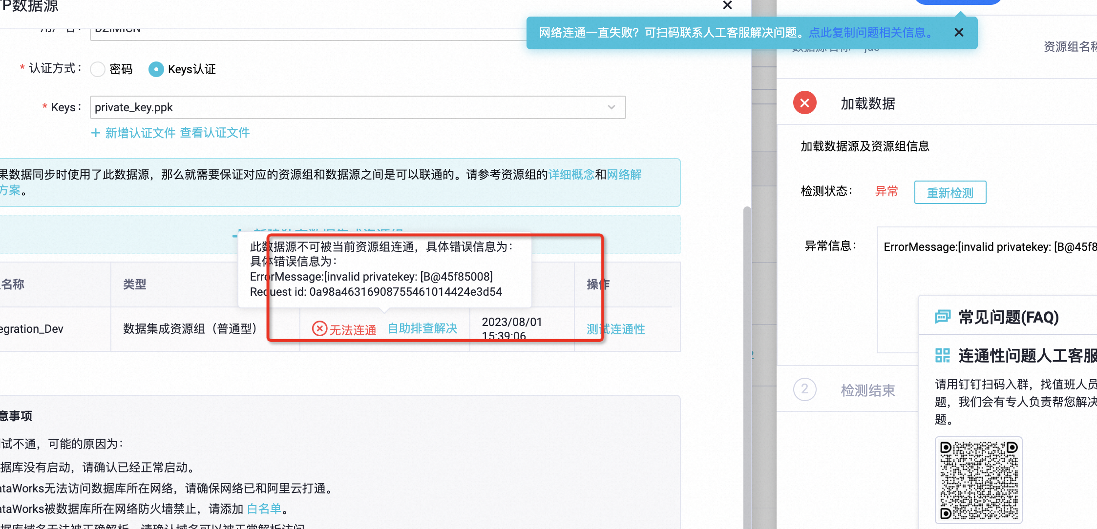Close the data source dialog

pyautogui.click(x=727, y=5)
